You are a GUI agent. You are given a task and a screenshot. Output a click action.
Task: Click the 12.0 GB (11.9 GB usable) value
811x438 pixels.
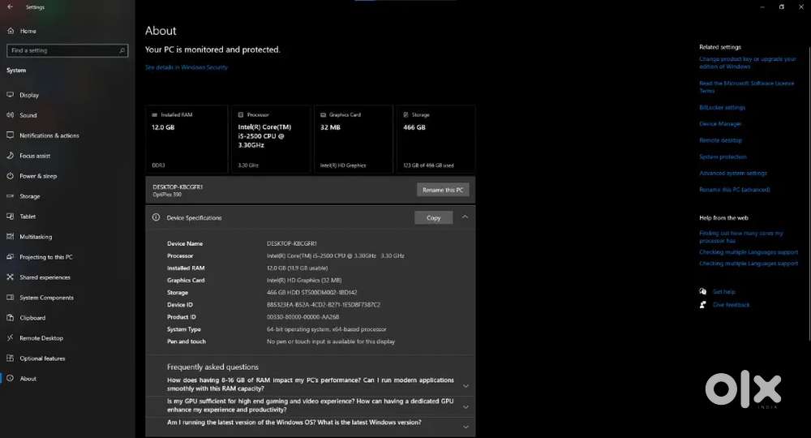tap(298, 268)
